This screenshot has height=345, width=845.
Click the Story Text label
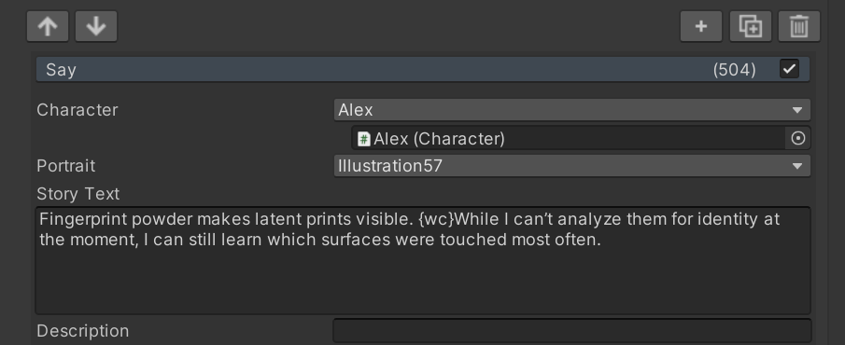pyautogui.click(x=78, y=194)
